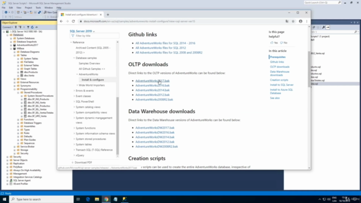The width and height of the screenshot is (361, 203).
Task: Click AdventureWorks2016.bak link
Action: [152, 85]
